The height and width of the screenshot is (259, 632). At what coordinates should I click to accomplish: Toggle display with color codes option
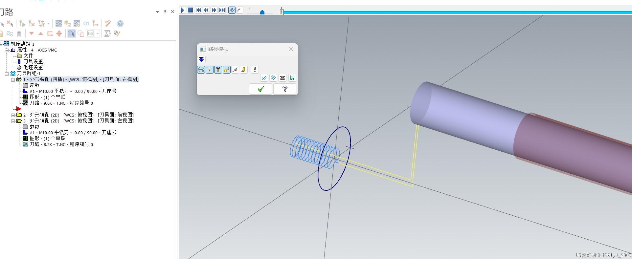click(201, 70)
